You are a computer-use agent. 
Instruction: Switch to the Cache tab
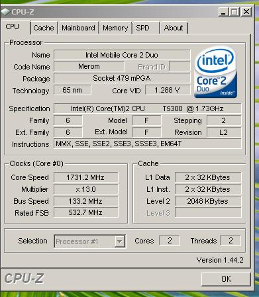[x=44, y=28]
